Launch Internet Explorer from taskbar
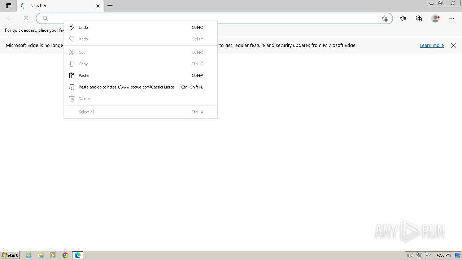462x260 pixels. (29, 255)
